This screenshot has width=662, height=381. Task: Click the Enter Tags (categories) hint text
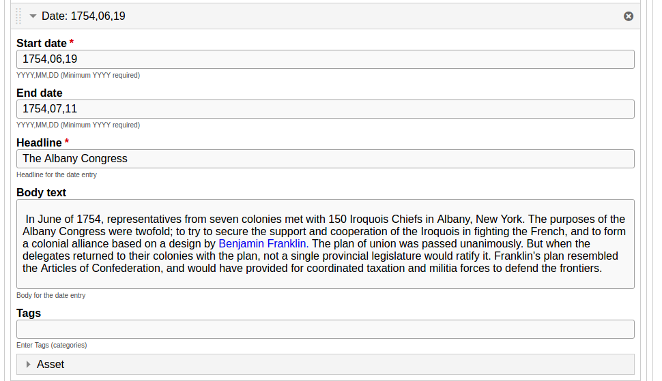point(51,345)
